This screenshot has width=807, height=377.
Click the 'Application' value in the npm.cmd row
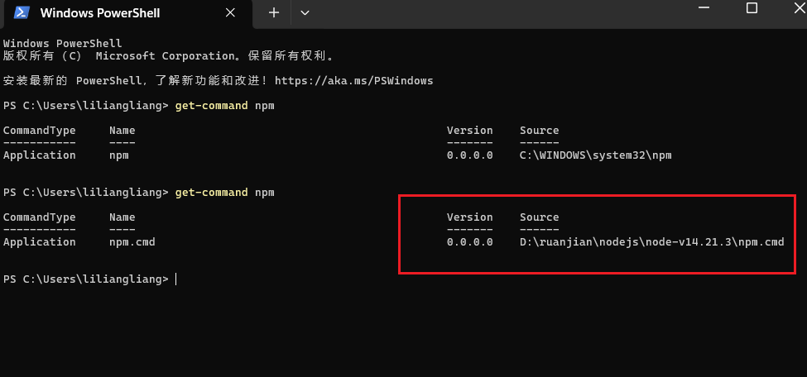pyautogui.click(x=39, y=241)
